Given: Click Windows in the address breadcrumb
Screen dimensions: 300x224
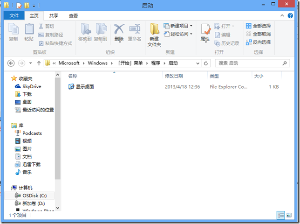Looking at the screenshot, I should coord(97,63).
